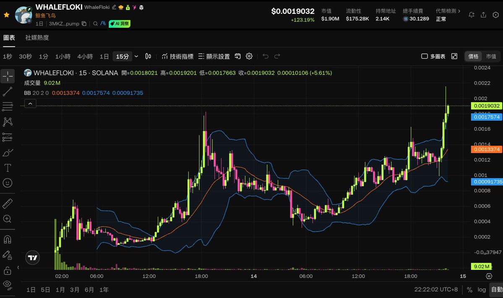Open 技術指標 technical indicators

point(177,57)
